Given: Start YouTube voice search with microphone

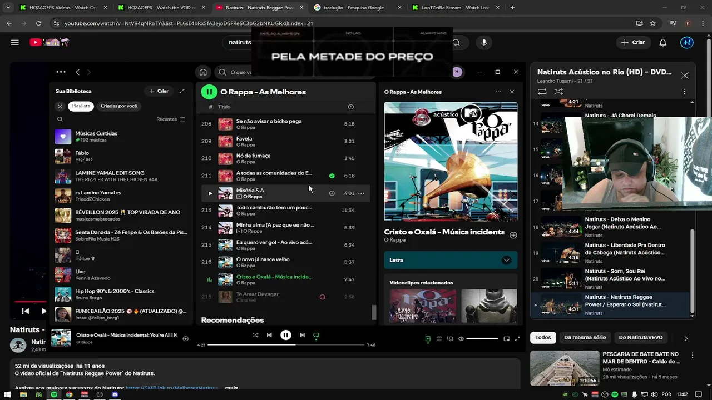Looking at the screenshot, I should click(484, 42).
